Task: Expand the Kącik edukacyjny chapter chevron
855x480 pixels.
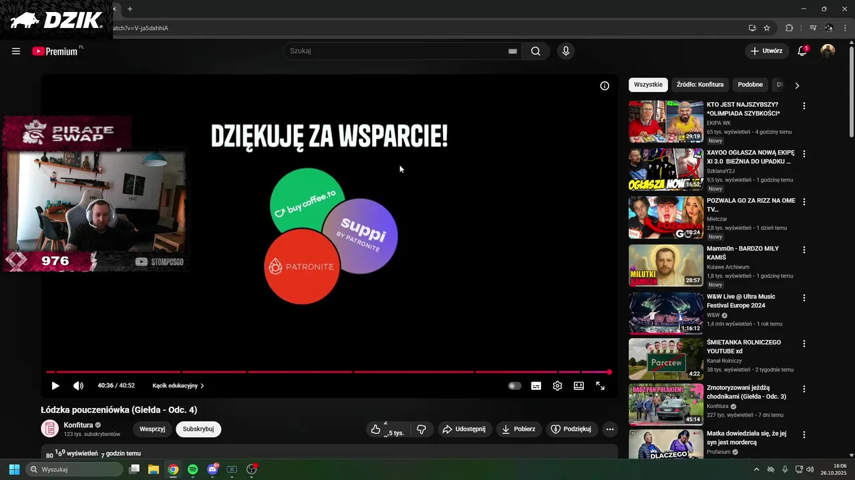Action: pos(202,386)
